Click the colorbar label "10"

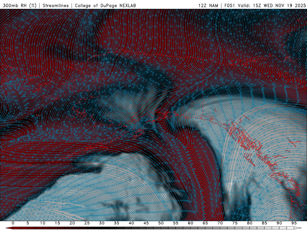pos(43,223)
